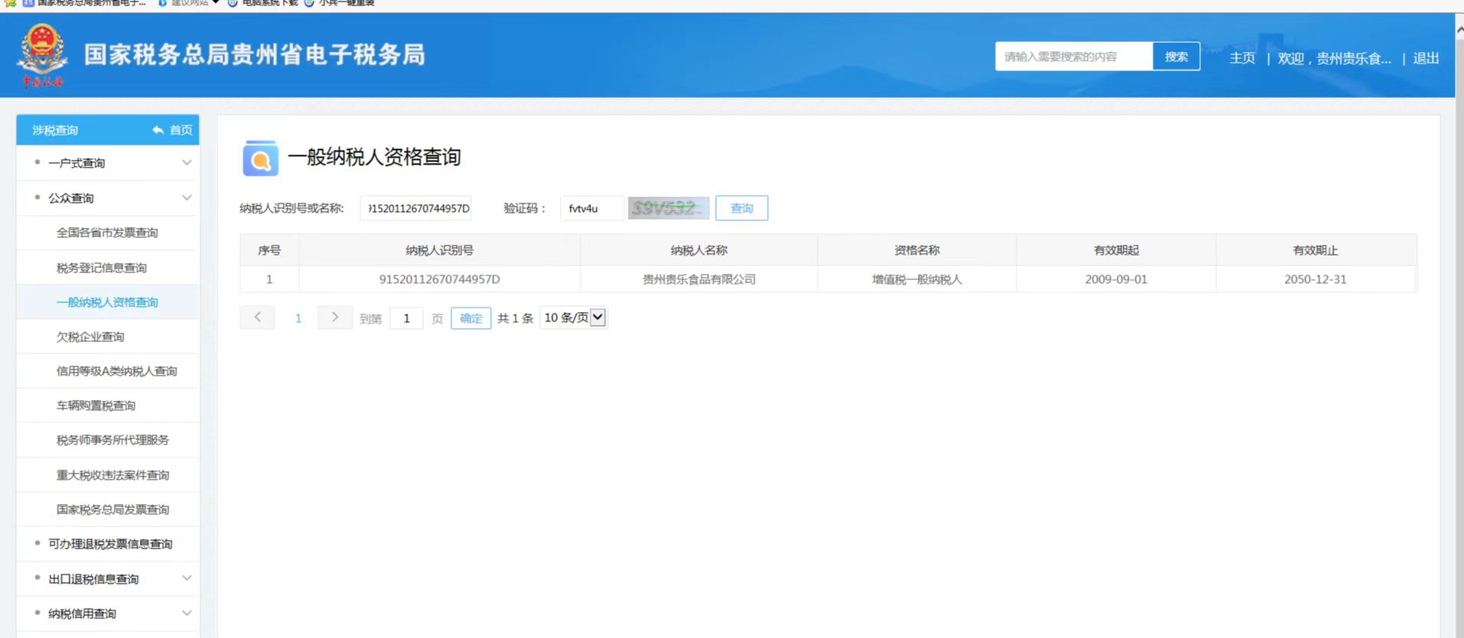This screenshot has height=638, width=1464.
Task: Click the captcha image to refresh
Action: point(668,208)
